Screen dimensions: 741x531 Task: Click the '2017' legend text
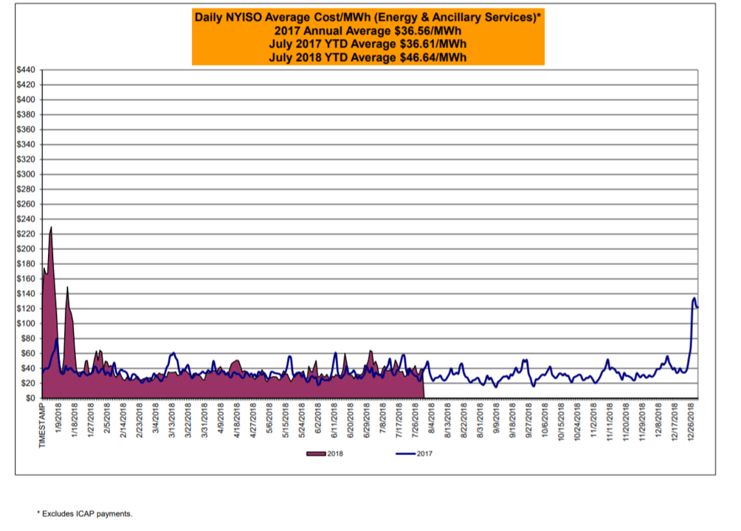424,454
